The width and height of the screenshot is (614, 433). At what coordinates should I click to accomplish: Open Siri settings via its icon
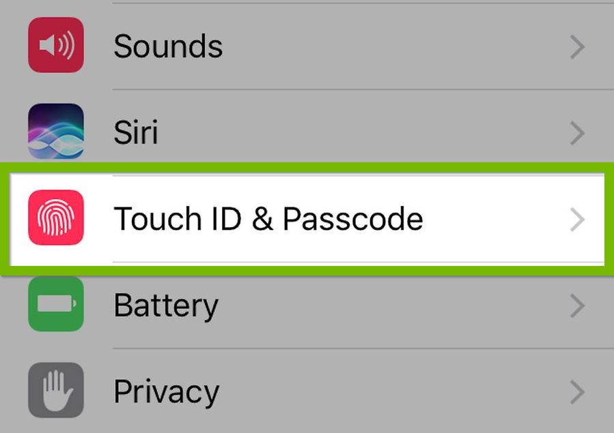point(55,132)
